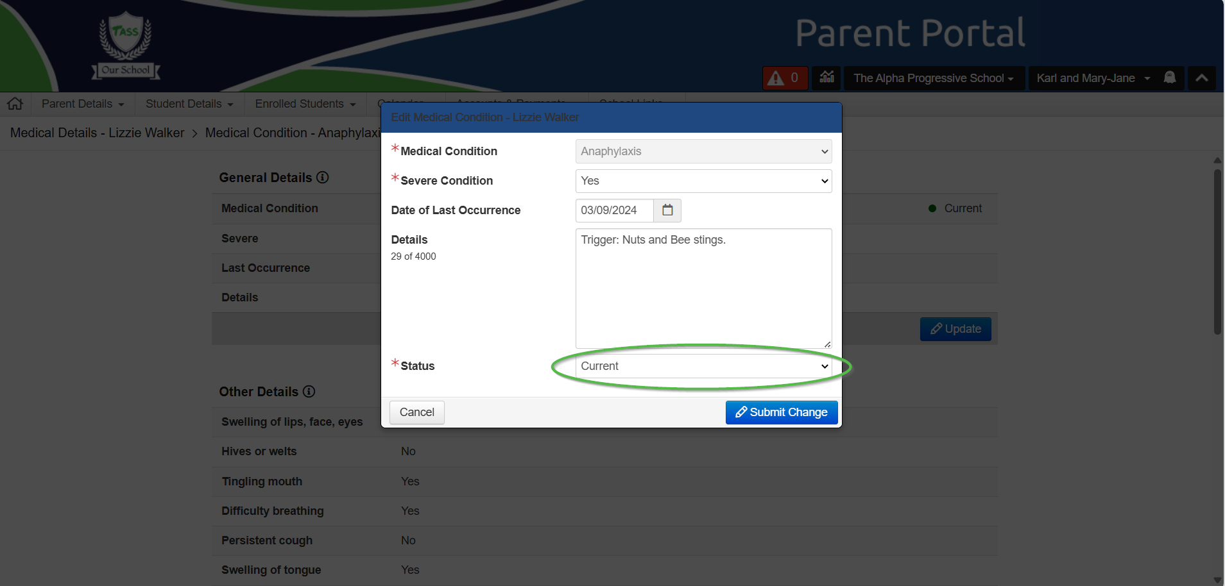1225x586 pixels.
Task: Click Other Details info icon
Action: click(309, 392)
